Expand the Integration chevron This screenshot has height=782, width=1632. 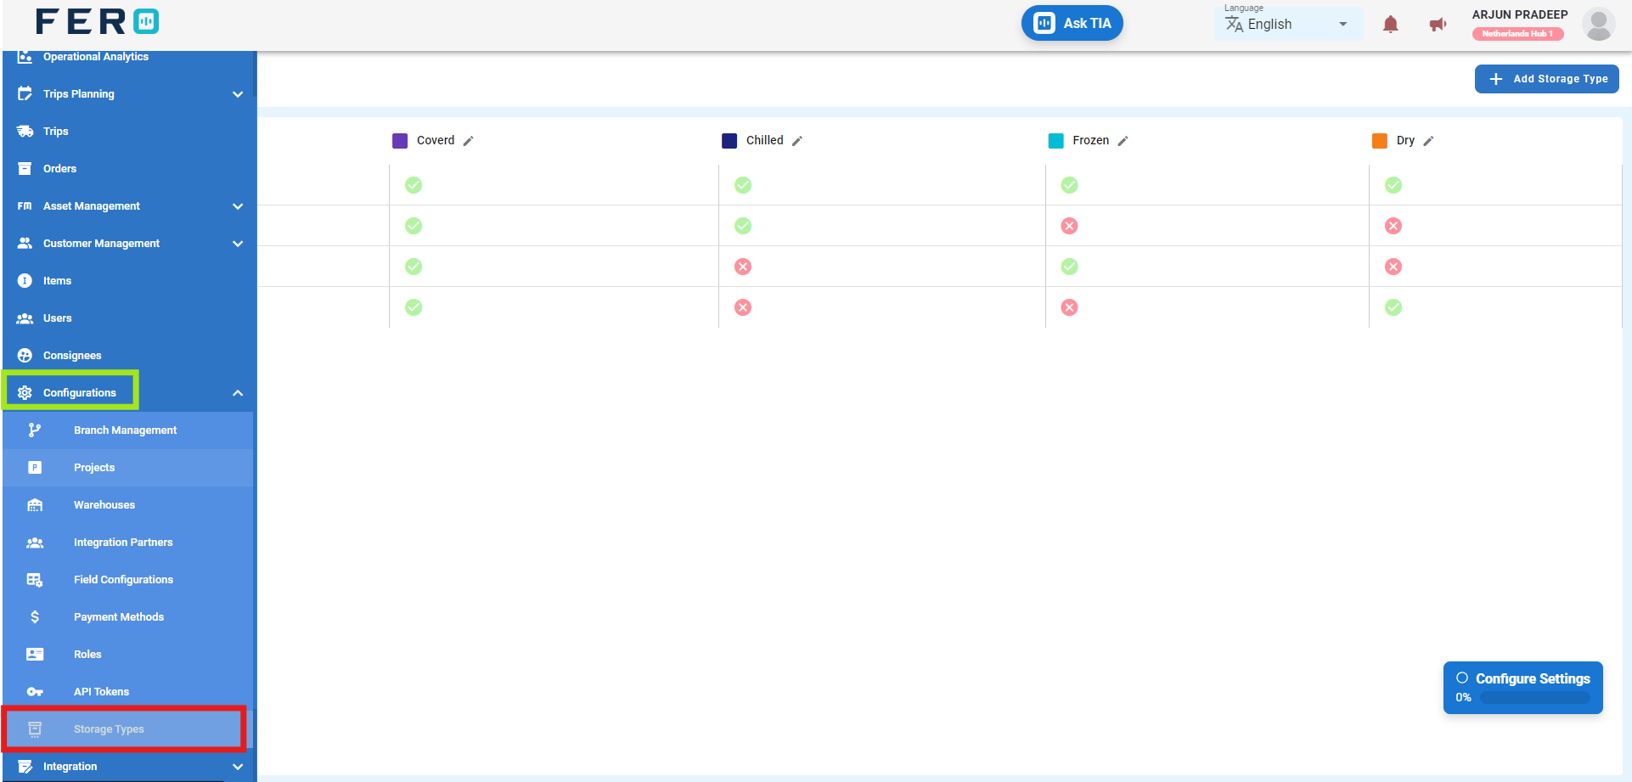238,767
